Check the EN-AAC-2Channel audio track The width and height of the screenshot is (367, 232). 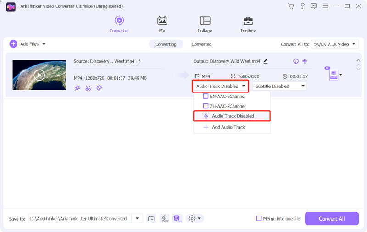(206, 96)
